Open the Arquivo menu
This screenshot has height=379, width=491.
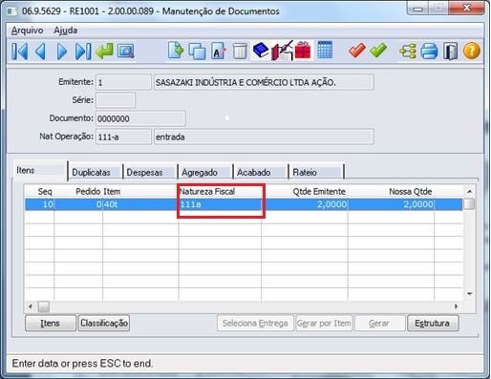pyautogui.click(x=27, y=31)
